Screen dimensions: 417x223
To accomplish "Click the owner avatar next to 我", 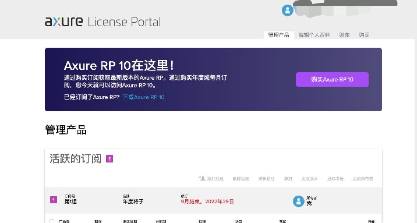I will point(298,201).
